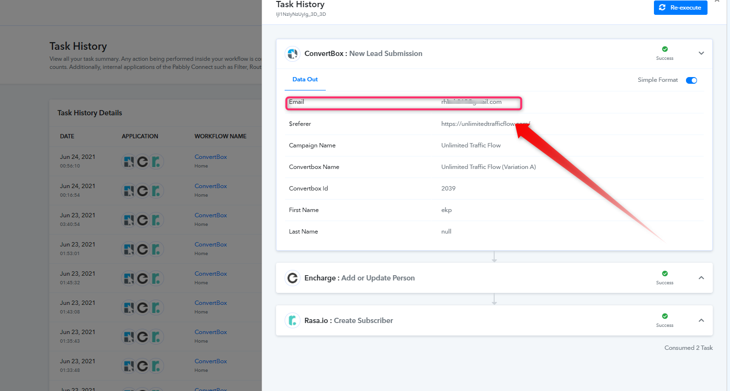Open ConvertBox workflow link for Jun 23 01:35:43
The width and height of the screenshot is (730, 391).
pyautogui.click(x=211, y=332)
